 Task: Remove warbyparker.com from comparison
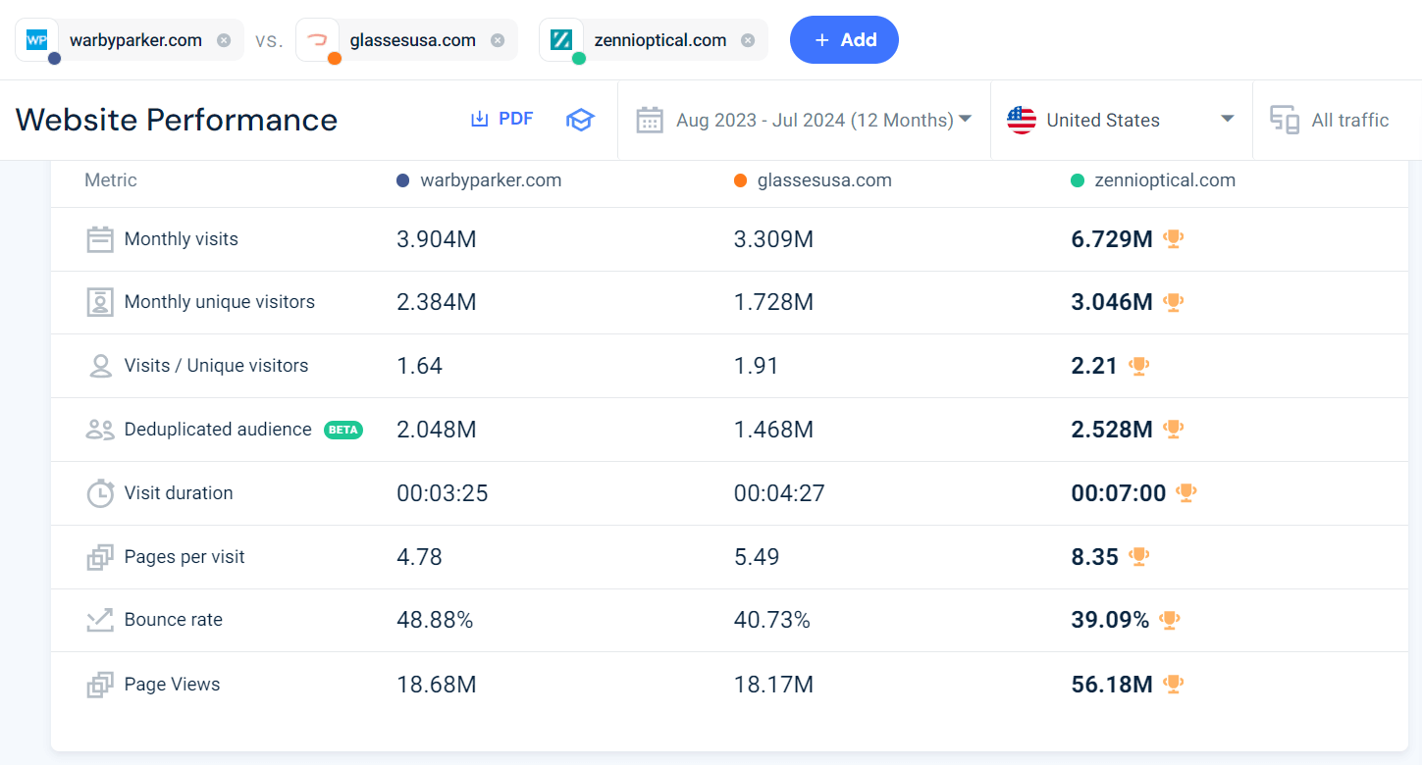224,40
